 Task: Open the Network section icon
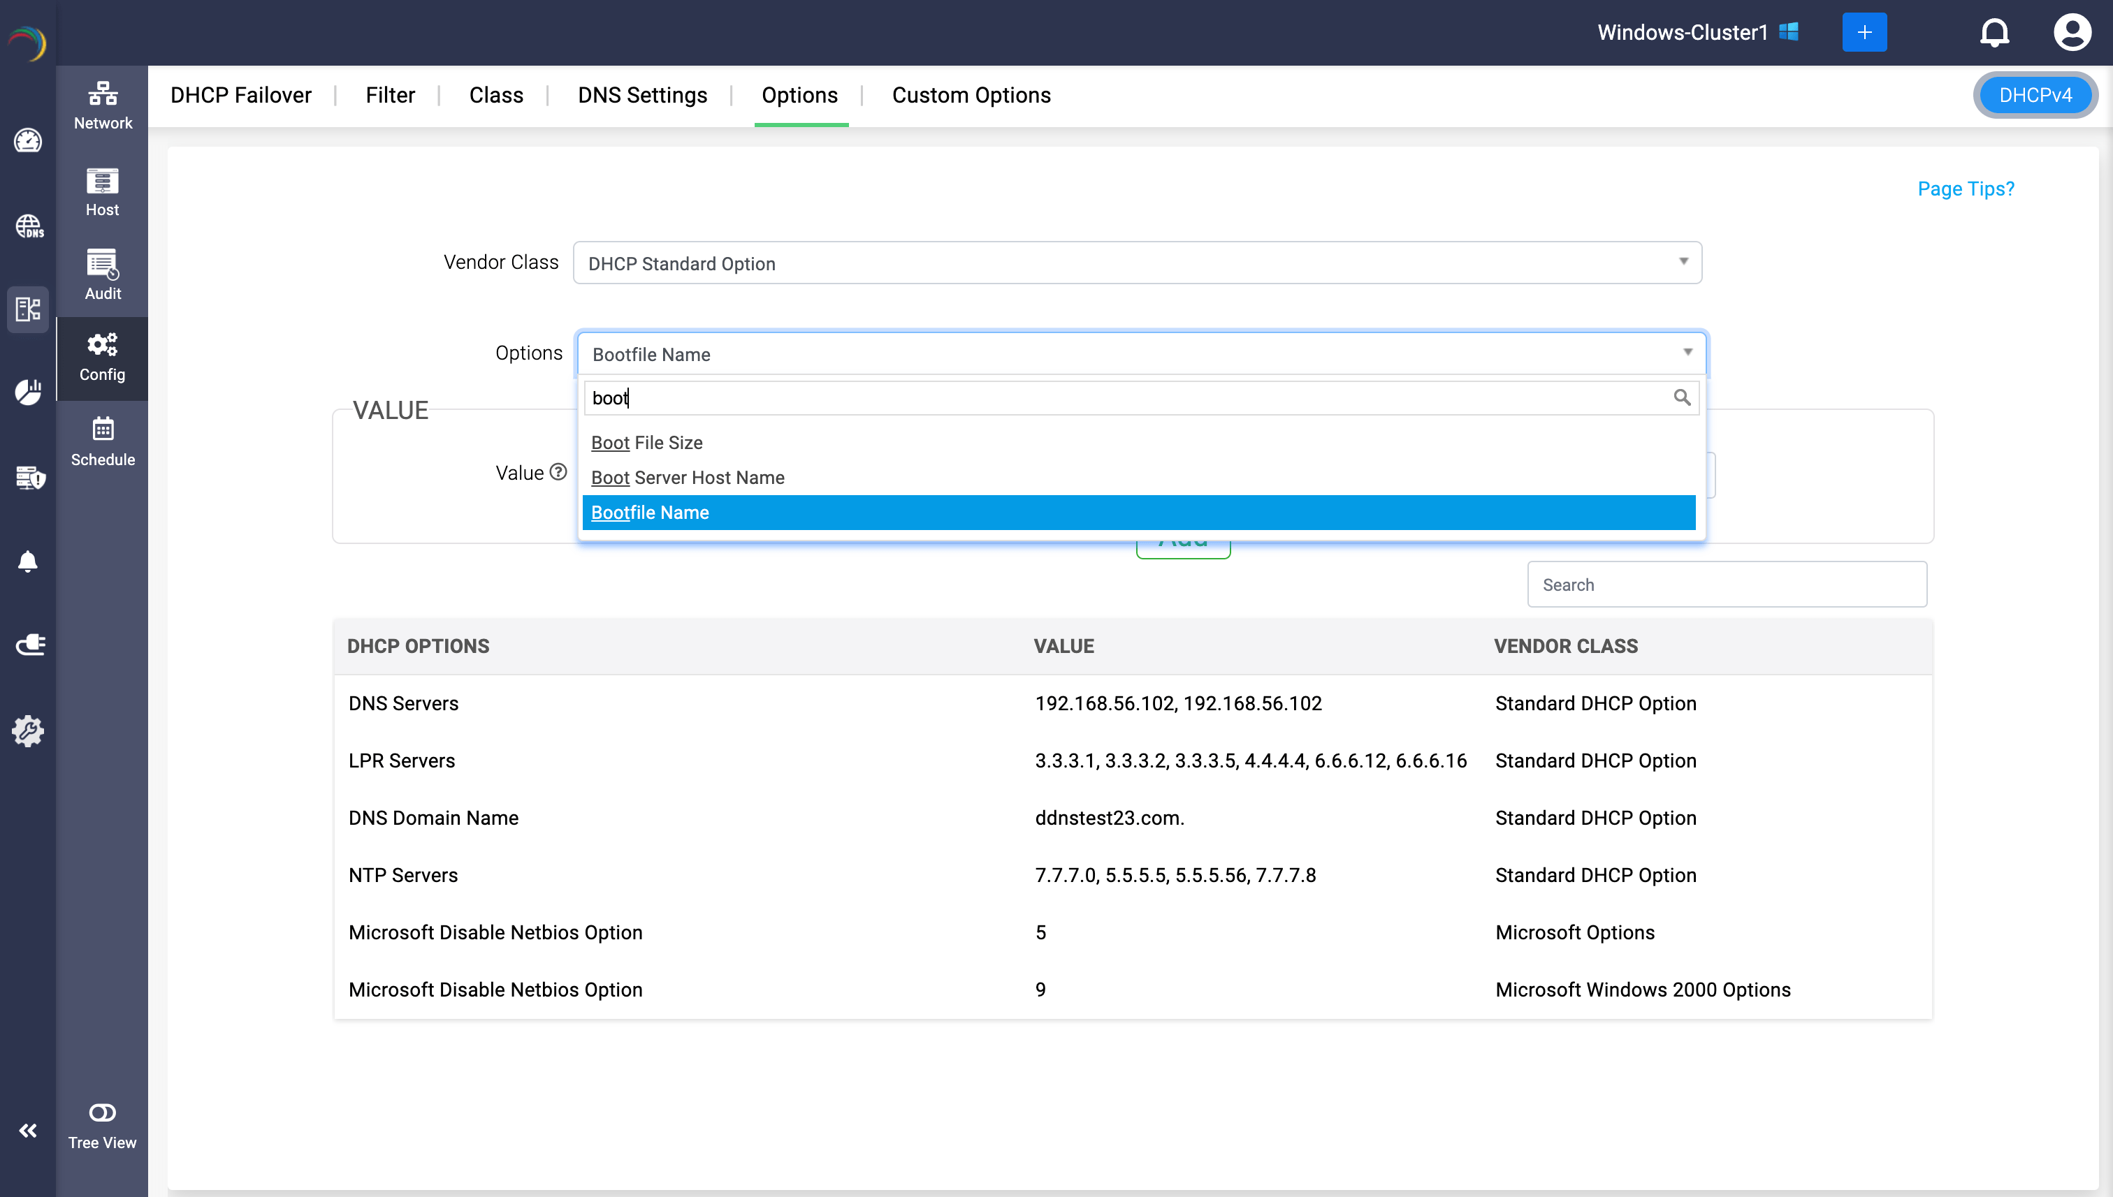pos(103,105)
